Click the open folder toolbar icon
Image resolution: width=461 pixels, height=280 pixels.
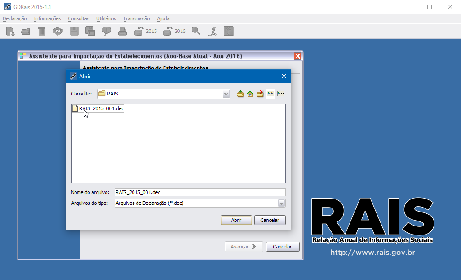26,31
